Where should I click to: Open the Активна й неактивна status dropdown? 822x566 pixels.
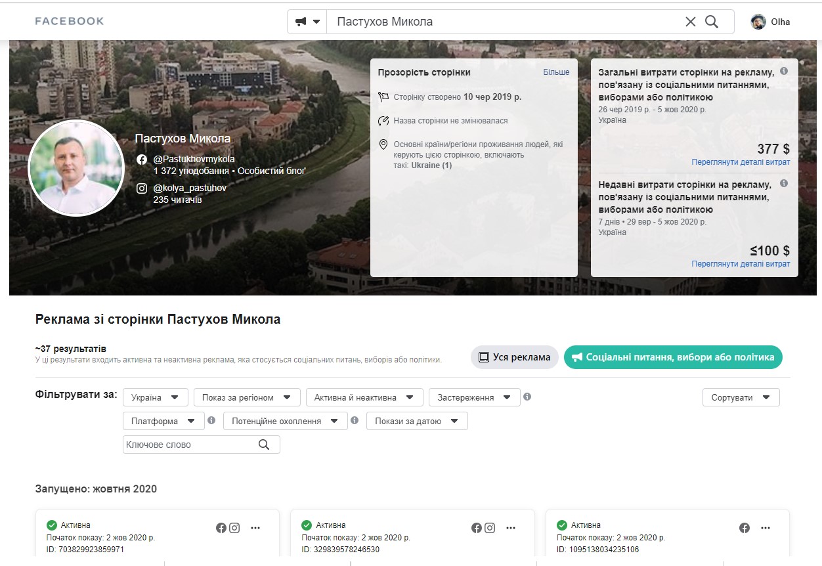pyautogui.click(x=364, y=397)
